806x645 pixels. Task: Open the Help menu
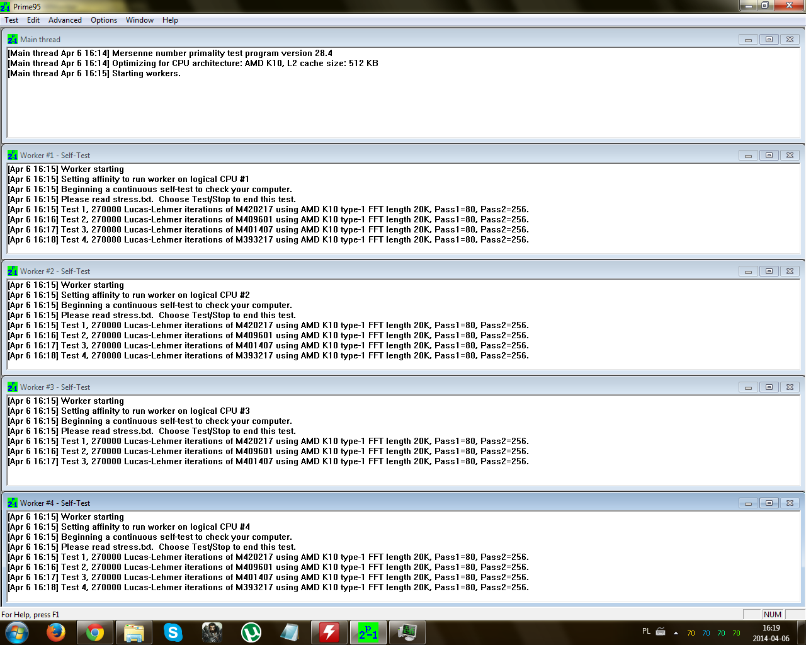click(170, 20)
